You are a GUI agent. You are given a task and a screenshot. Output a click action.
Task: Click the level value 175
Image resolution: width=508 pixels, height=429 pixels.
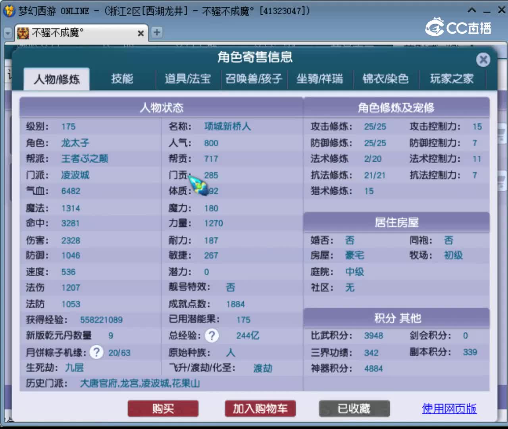(68, 127)
